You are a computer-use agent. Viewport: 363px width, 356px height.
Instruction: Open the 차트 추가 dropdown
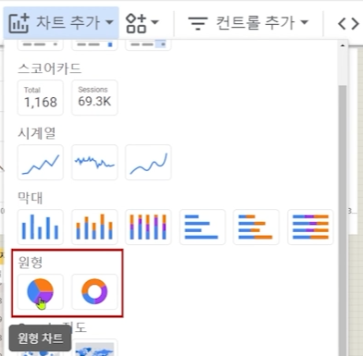click(x=61, y=22)
